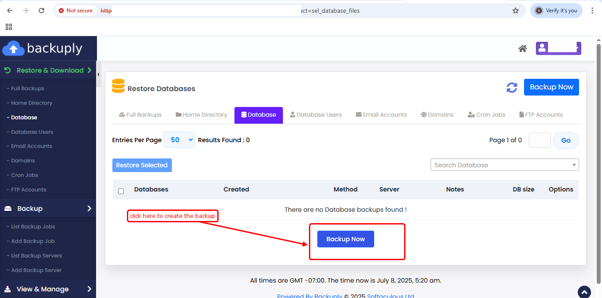The height and width of the screenshot is (298, 602).
Task: Click the Backup Now button below the table
Action: (346, 239)
